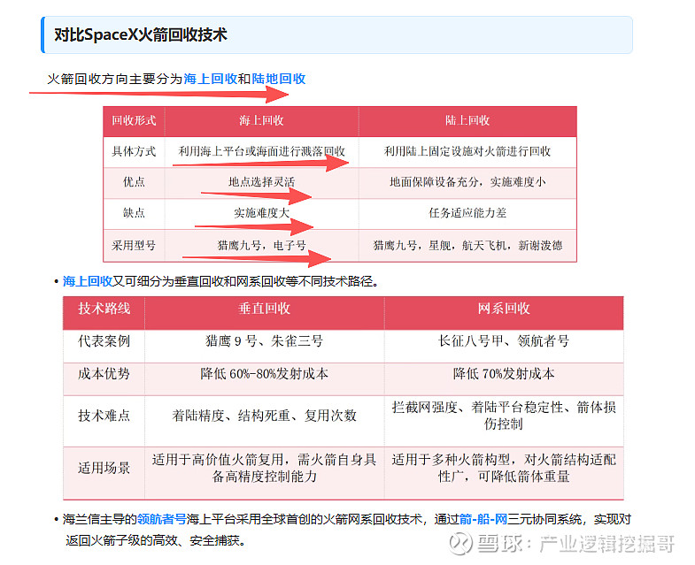The height and width of the screenshot is (565, 695).
Task: Click cell 地点选择灵活
Action: (x=261, y=182)
